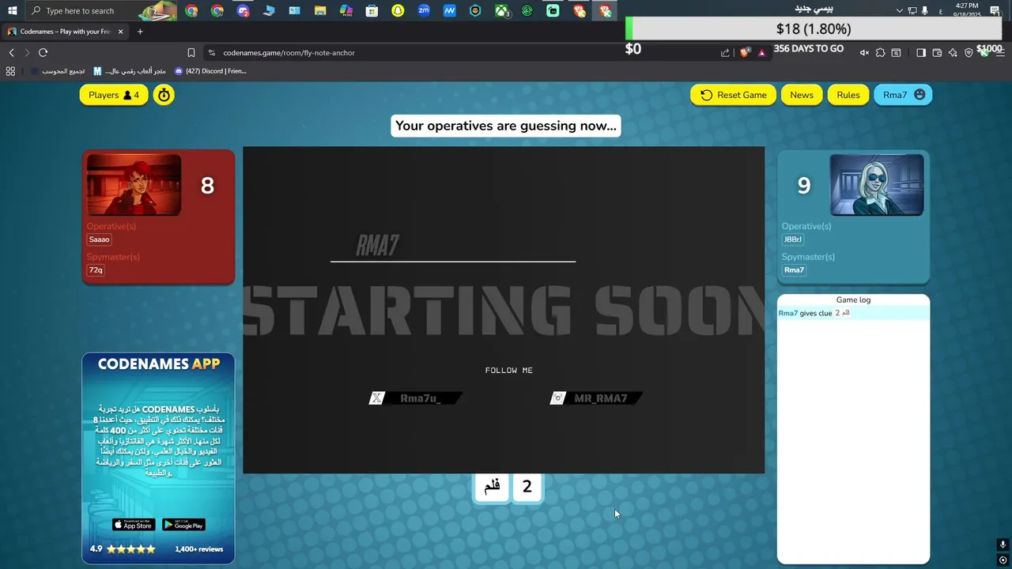Toggle the browser sidebar panel
1012x569 pixels.
click(921, 53)
